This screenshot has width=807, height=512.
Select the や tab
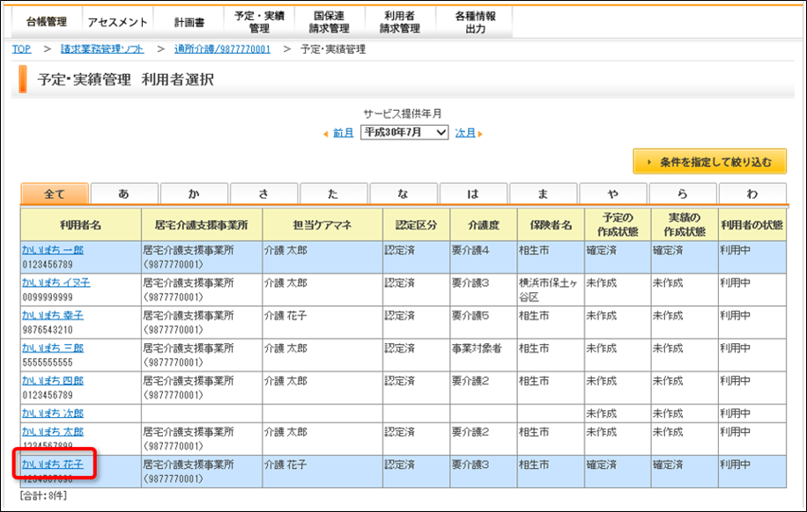[613, 194]
